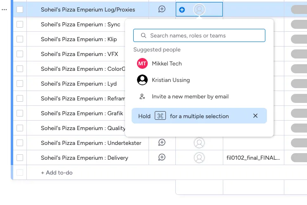This screenshot has height=205, width=307.
Task: Dismiss the multiple selection hint
Action: (x=255, y=116)
